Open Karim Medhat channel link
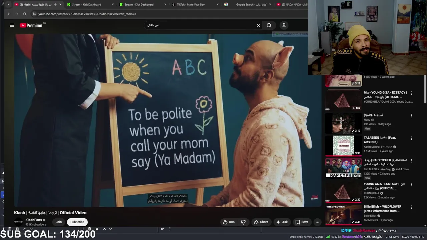Viewport: 427px width, 240px height. point(378,147)
